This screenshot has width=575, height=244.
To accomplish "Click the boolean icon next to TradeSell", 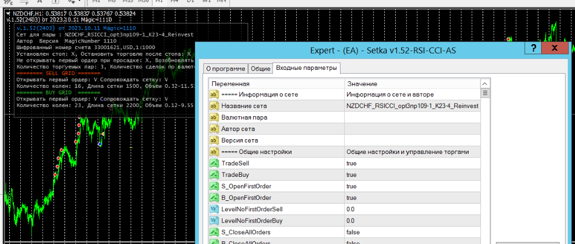I will pyautogui.click(x=214, y=163).
